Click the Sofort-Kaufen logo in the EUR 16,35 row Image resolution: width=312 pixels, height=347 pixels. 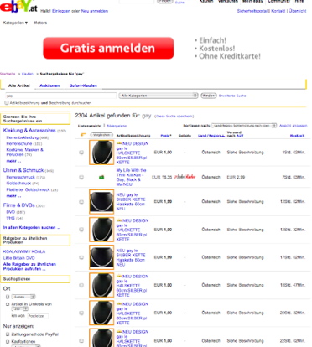[185, 177]
